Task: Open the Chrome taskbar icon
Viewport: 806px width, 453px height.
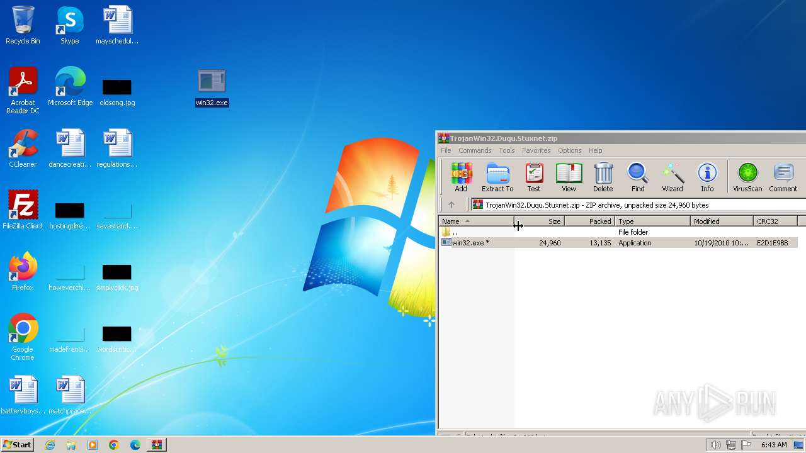Action: tap(114, 445)
